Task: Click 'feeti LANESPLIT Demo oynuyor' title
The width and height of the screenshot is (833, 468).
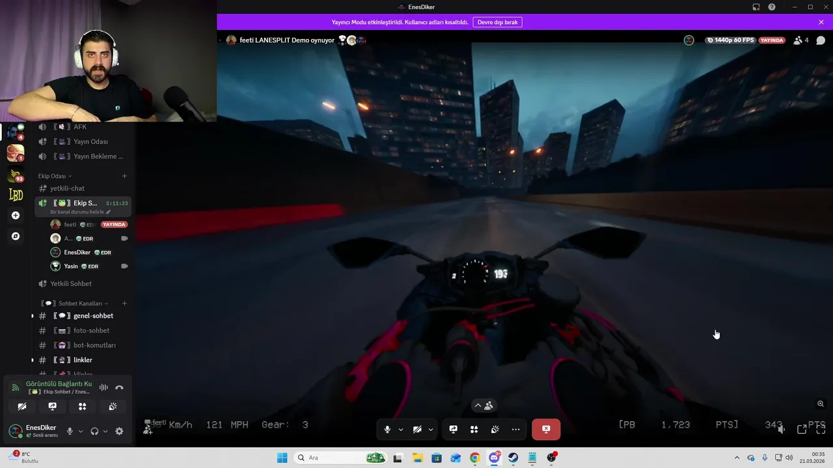Action: point(287,40)
